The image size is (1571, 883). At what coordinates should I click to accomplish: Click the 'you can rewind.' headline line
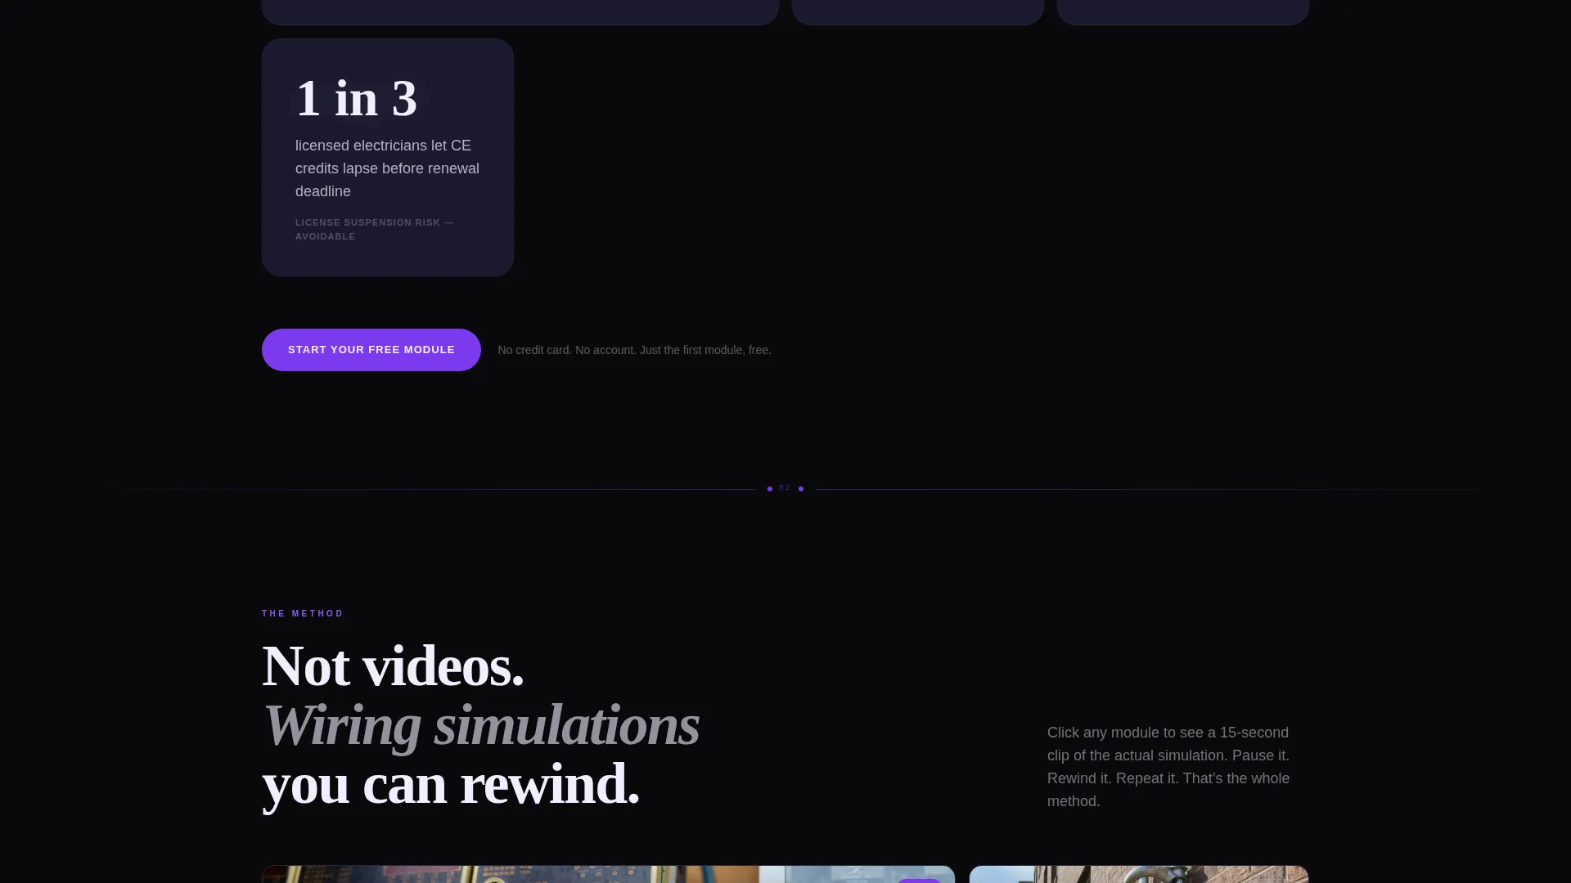tap(451, 783)
